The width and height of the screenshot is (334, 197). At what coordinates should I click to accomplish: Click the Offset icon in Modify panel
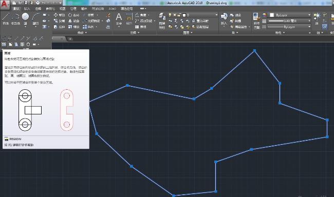point(108,27)
